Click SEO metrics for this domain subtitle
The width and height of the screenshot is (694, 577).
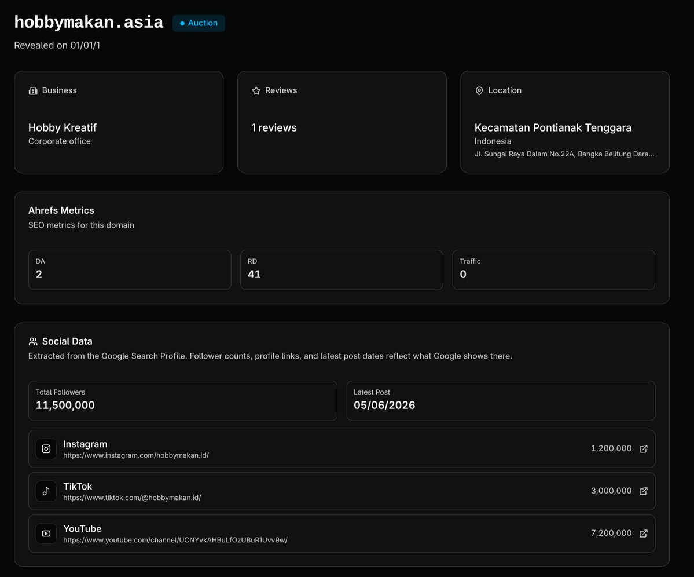click(81, 225)
